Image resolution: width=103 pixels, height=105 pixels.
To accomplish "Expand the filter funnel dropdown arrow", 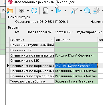I will 81,11.
